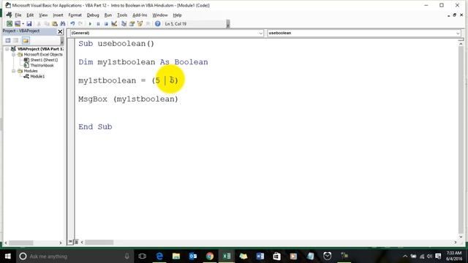This screenshot has height=263, width=468.
Task: Stop execution with the Reset icon
Action: [106, 24]
